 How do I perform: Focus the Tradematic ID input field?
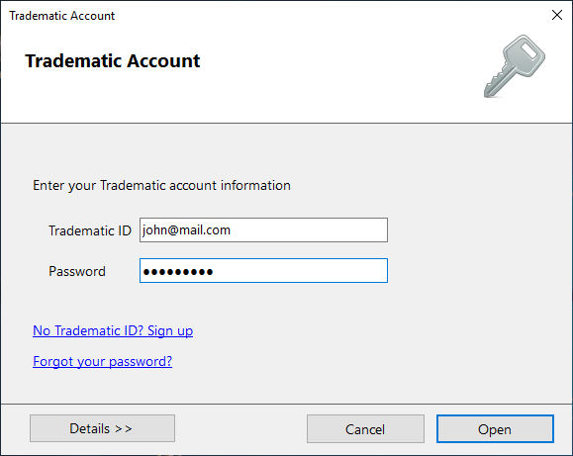tap(263, 229)
